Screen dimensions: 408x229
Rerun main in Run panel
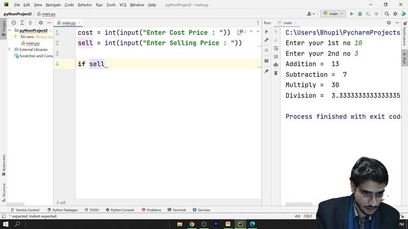(266, 32)
